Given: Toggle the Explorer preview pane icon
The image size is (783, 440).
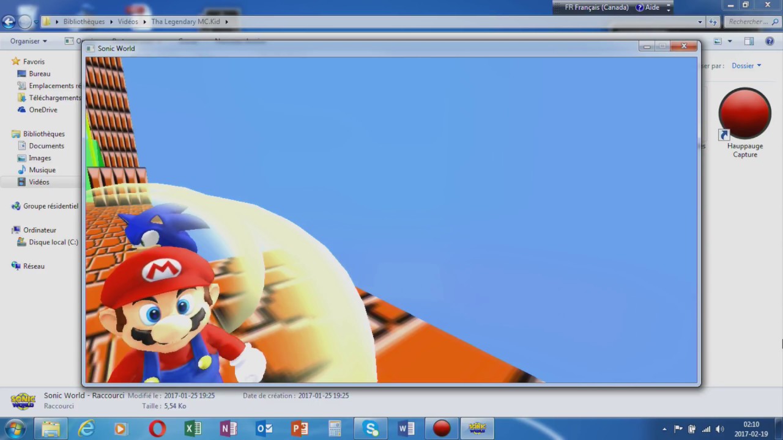Looking at the screenshot, I should tap(749, 42).
